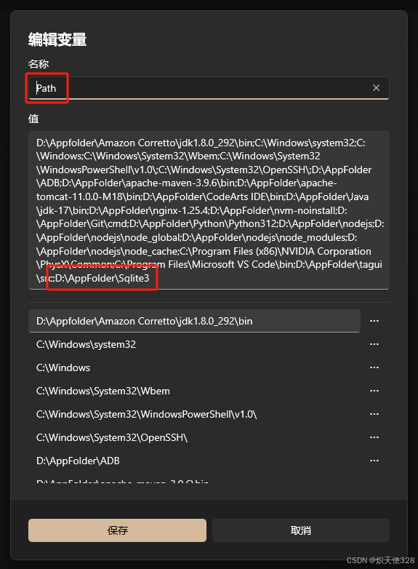Click the 取消 cancel button
418x569 pixels.
click(x=301, y=530)
